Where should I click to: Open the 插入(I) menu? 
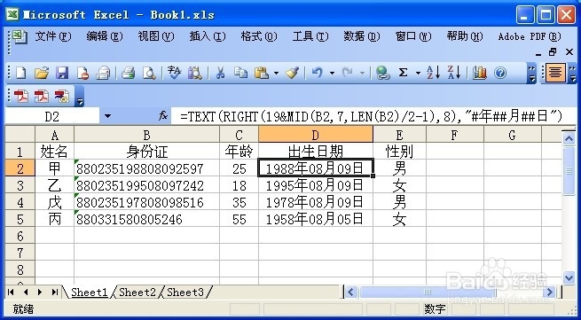pos(208,36)
